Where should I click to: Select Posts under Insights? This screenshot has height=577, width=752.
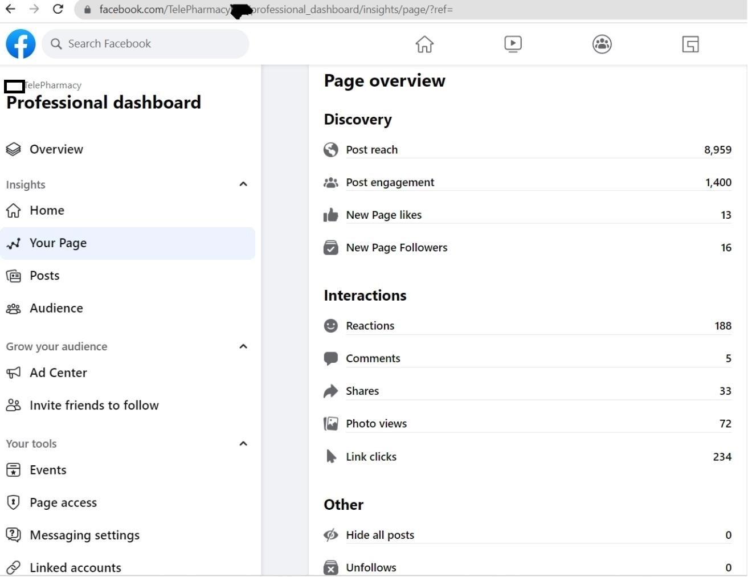[44, 276]
